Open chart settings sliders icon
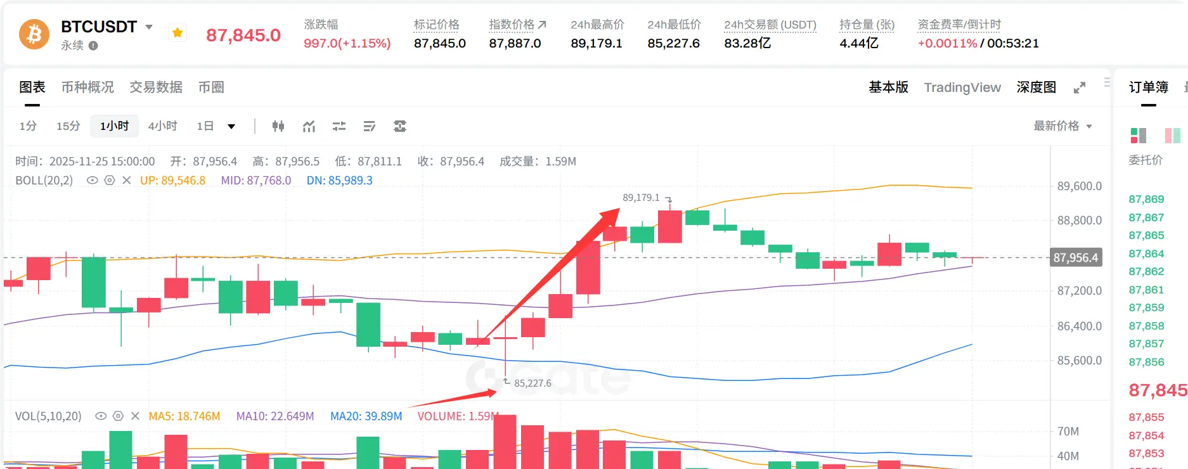 (339, 126)
